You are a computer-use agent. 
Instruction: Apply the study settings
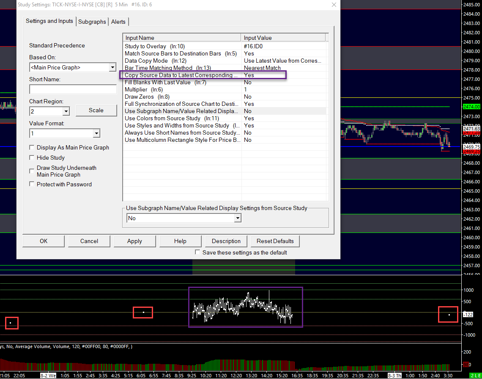(134, 241)
